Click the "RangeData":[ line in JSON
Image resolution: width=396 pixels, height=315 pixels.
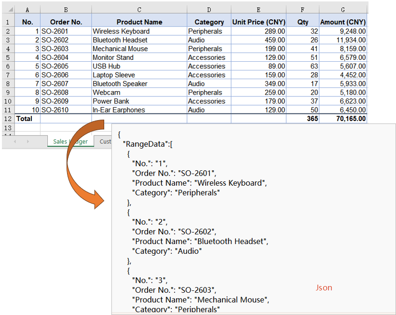point(148,144)
